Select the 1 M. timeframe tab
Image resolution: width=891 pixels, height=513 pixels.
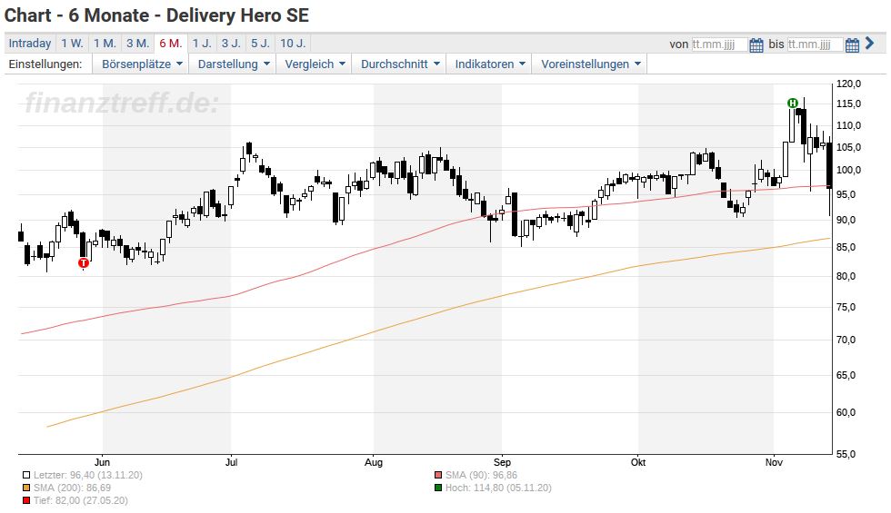coord(105,44)
